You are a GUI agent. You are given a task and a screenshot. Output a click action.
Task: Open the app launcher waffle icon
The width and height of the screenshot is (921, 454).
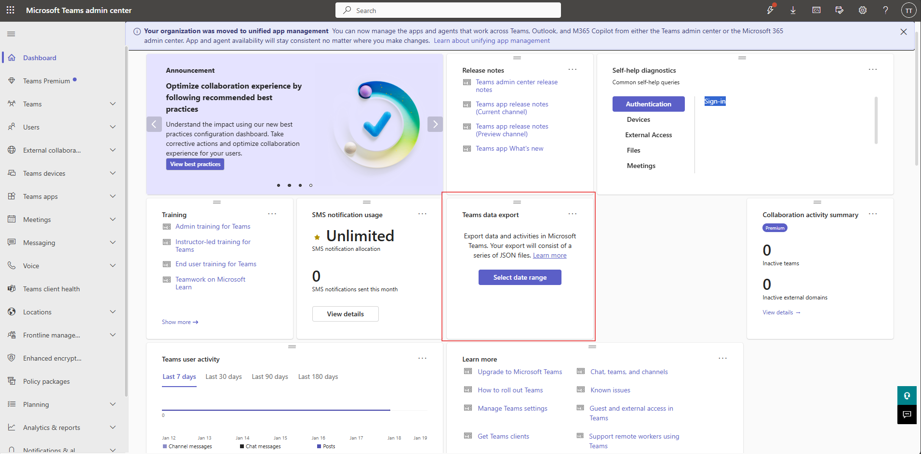10,10
